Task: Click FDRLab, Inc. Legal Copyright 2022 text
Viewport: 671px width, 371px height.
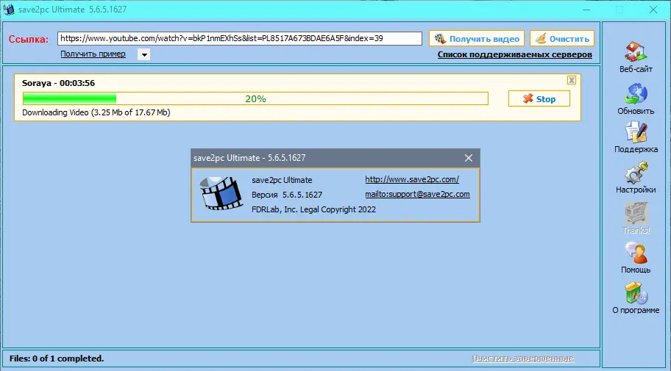Action: (x=313, y=209)
